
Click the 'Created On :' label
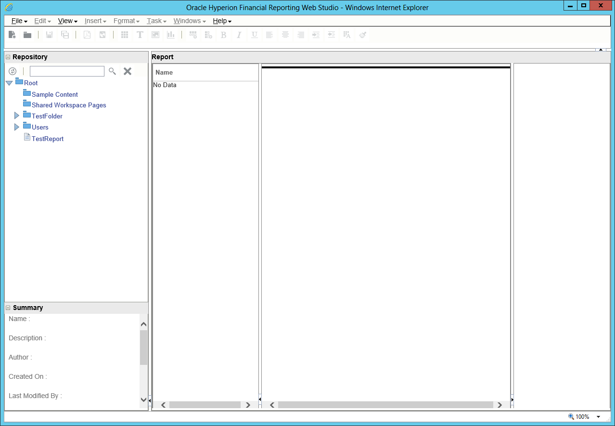[x=28, y=376]
